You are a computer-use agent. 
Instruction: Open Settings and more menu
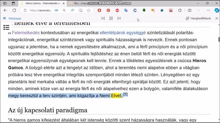pos(208,10)
